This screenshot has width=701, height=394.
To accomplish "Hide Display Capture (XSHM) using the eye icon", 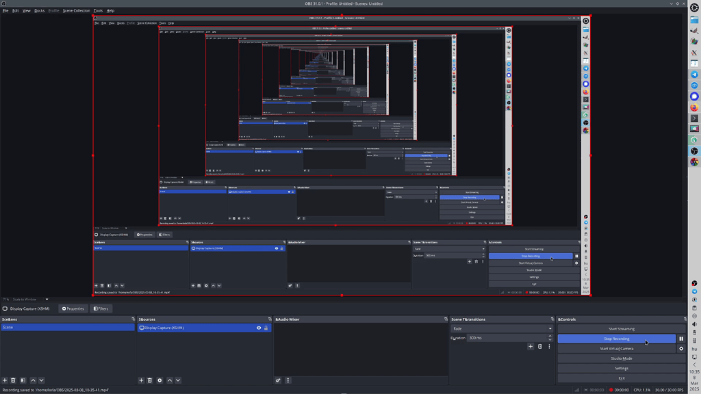I will (x=259, y=328).
